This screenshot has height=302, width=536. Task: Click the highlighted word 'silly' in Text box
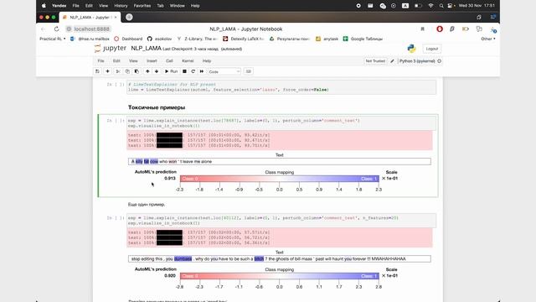pyautogui.click(x=139, y=161)
